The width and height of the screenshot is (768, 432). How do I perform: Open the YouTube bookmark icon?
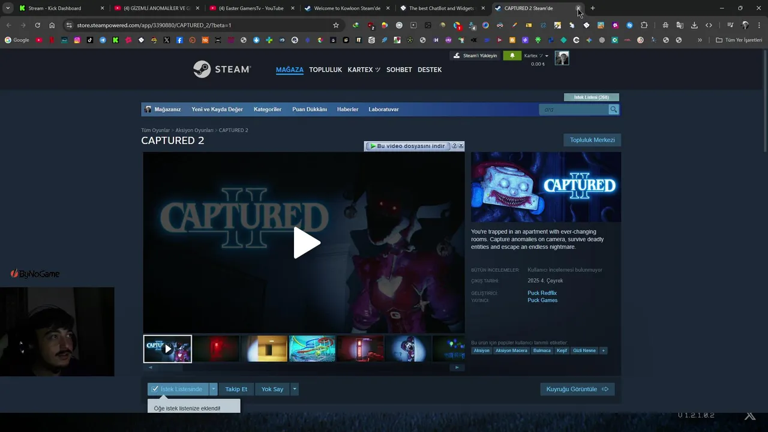[39, 40]
